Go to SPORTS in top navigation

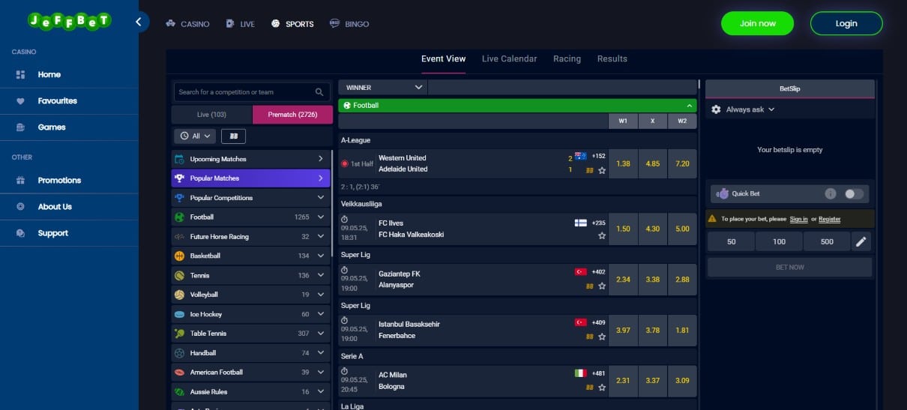(292, 24)
